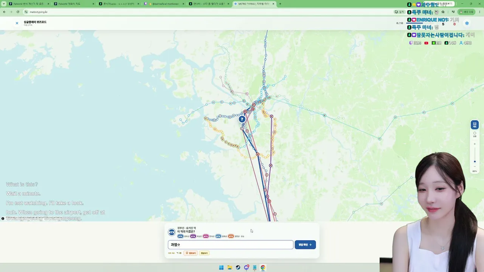Open the browser profile button
484x272 pixels.
[467, 12]
